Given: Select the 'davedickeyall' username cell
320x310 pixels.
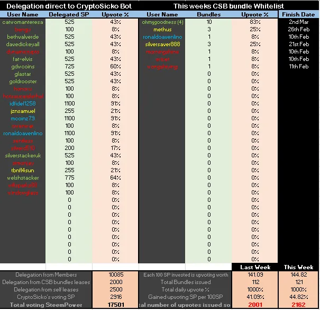Looking at the screenshot, I should click(23, 44).
